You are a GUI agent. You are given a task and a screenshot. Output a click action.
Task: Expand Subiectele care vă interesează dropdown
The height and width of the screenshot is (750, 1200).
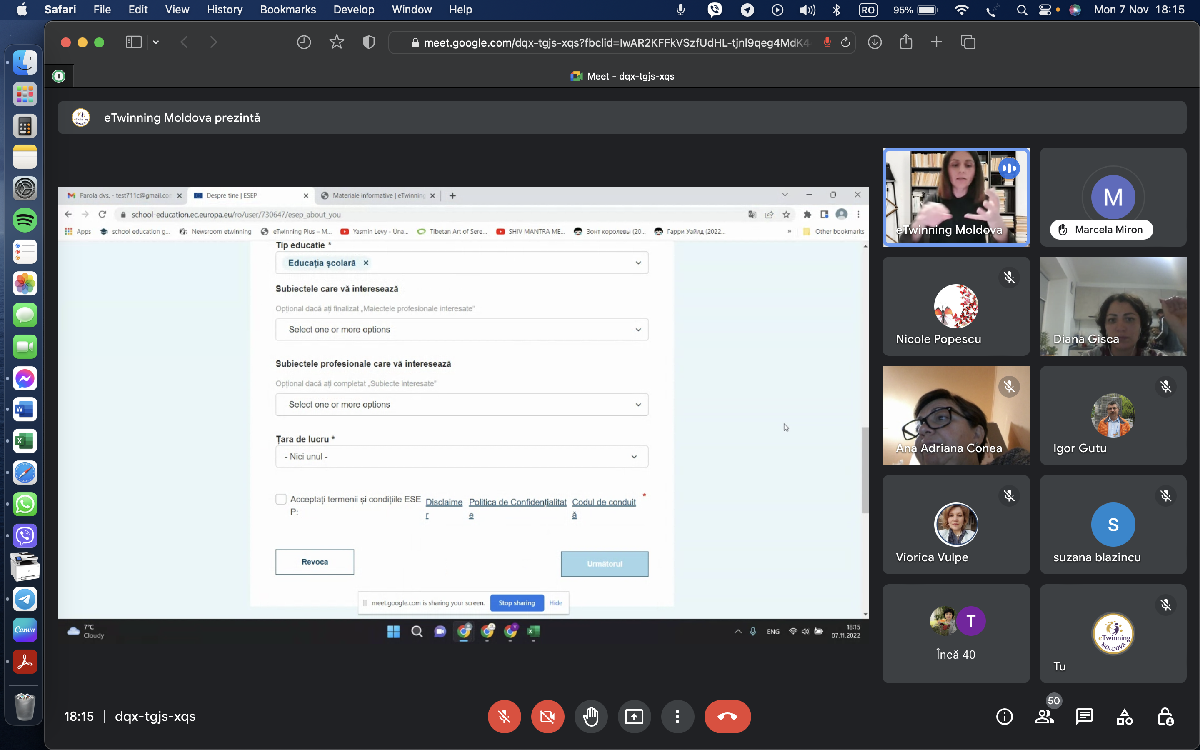pos(462,329)
